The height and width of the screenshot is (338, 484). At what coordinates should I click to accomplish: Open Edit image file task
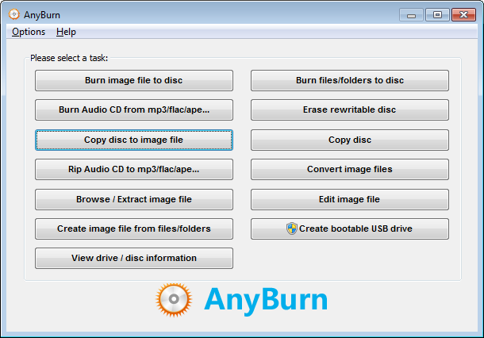point(350,200)
